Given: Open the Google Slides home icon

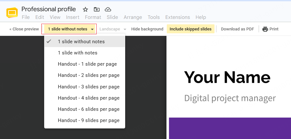Looking at the screenshot, I should [x=12, y=12].
